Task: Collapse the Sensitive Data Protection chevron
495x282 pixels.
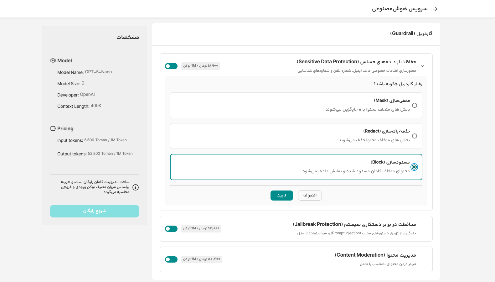Action: pyautogui.click(x=422, y=66)
